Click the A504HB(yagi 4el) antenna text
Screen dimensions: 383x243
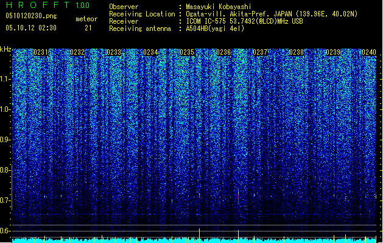[x=215, y=29]
